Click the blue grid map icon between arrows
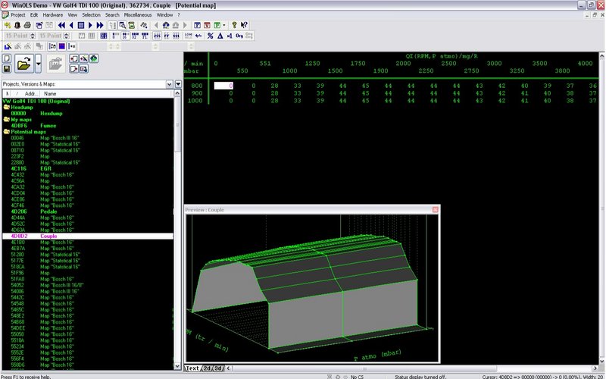 [81, 25]
